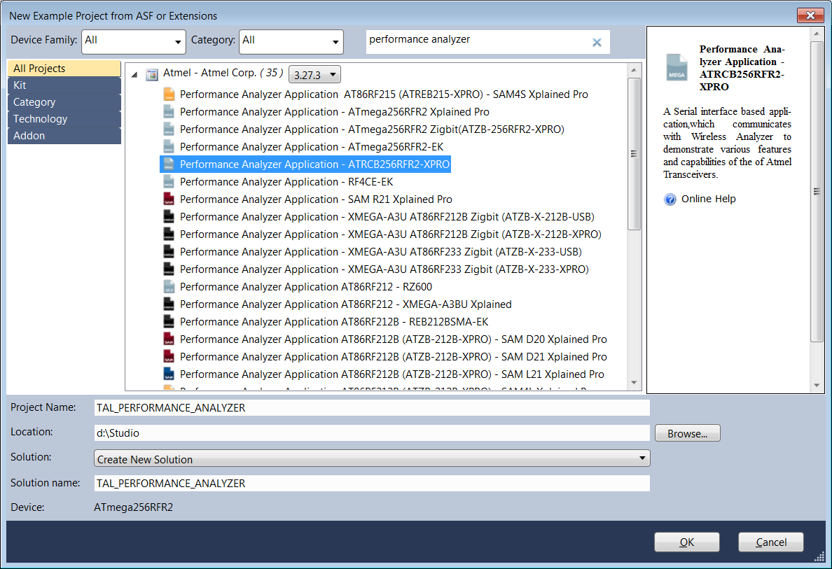The width and height of the screenshot is (832, 569).
Task: Open the Solution Create New Solution dropdown
Action: tap(372, 458)
